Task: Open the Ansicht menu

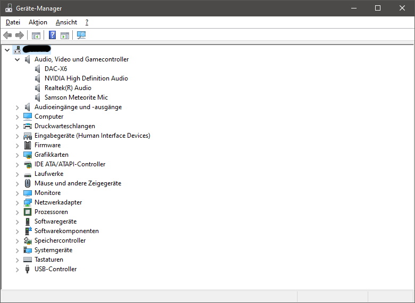Action: click(66, 22)
